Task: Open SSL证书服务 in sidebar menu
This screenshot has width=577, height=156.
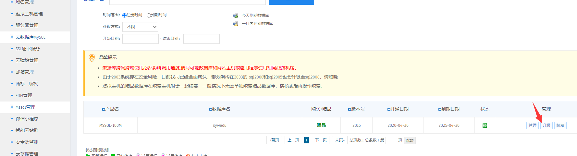Action: click(x=28, y=49)
